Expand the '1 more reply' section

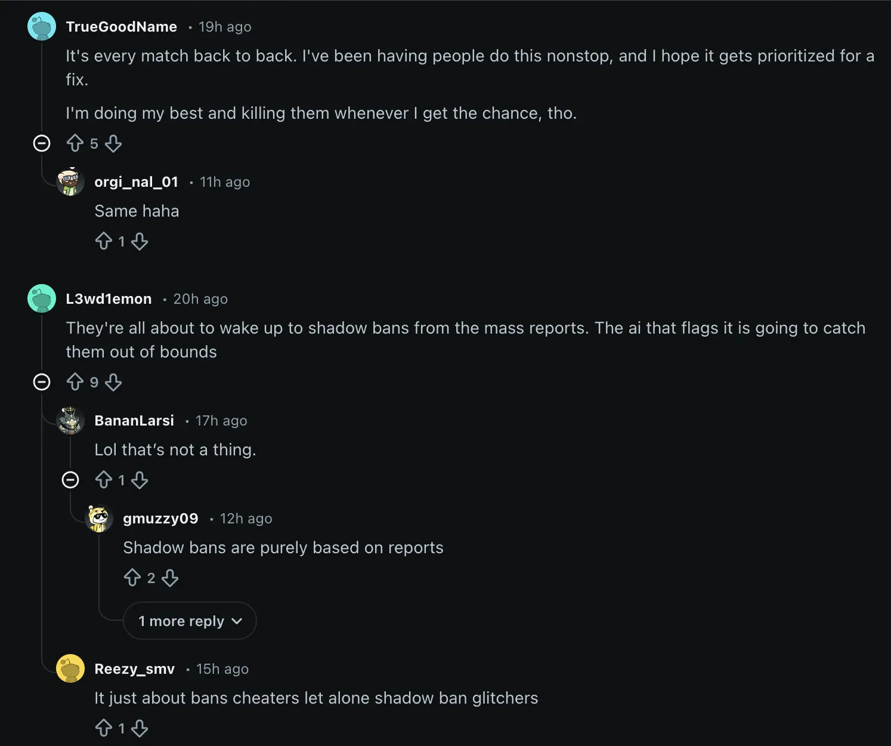pyautogui.click(x=190, y=621)
